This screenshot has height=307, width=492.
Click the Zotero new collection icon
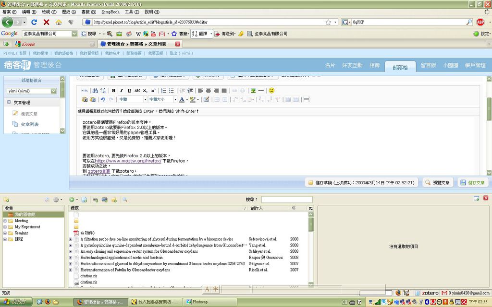tap(6, 200)
